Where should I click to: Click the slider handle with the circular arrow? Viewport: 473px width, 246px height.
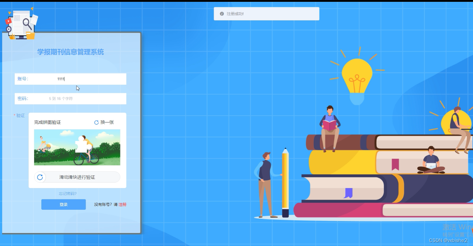click(x=40, y=177)
